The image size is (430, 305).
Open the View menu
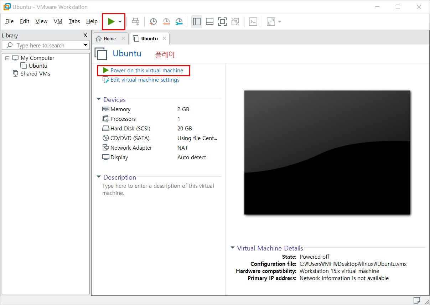[41, 21]
